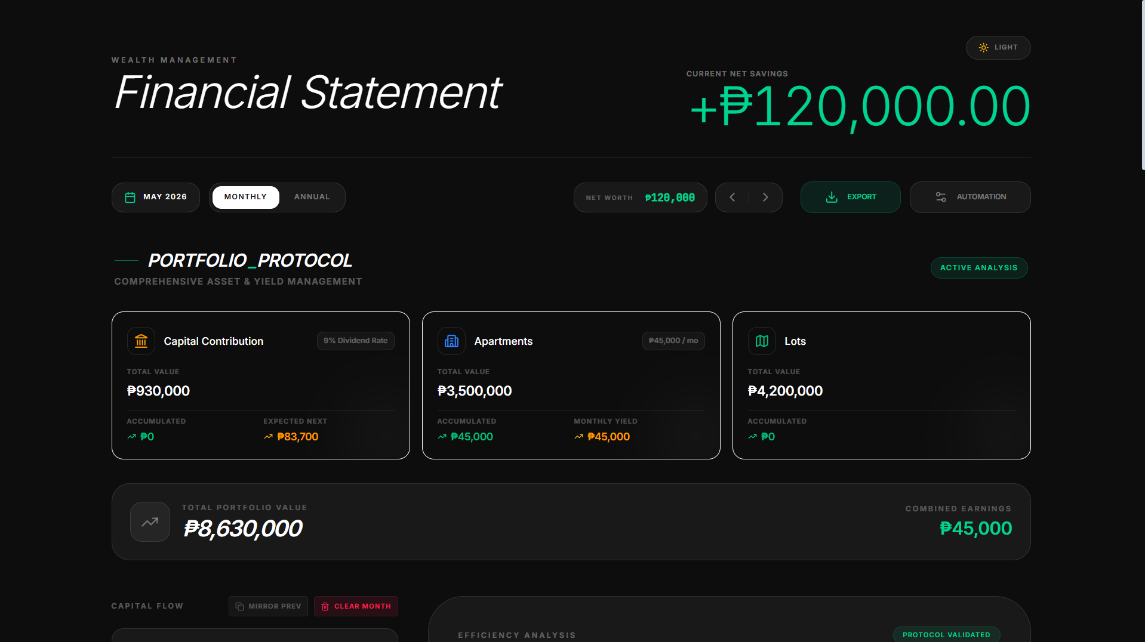This screenshot has height=642, width=1145.
Task: Click the Protocol Validated badge
Action: tap(946, 635)
